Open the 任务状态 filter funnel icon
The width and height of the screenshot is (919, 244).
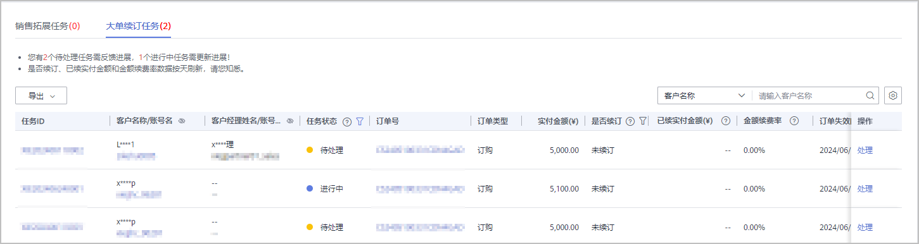pyautogui.click(x=360, y=121)
